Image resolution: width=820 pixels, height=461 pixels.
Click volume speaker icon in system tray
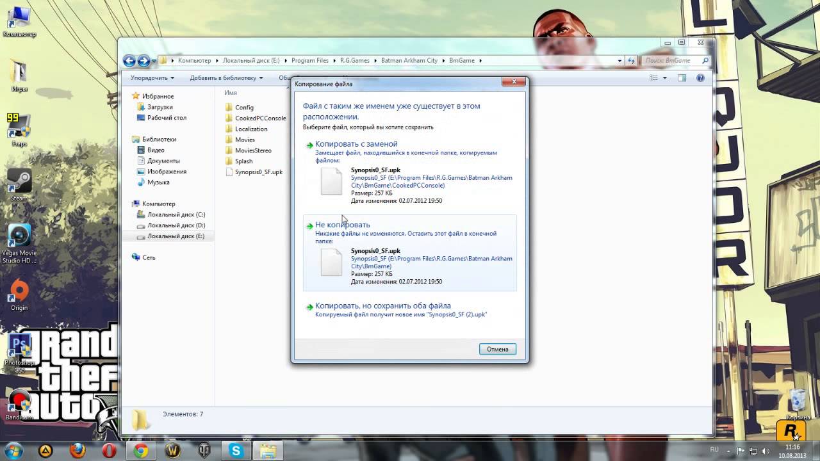tap(766, 451)
